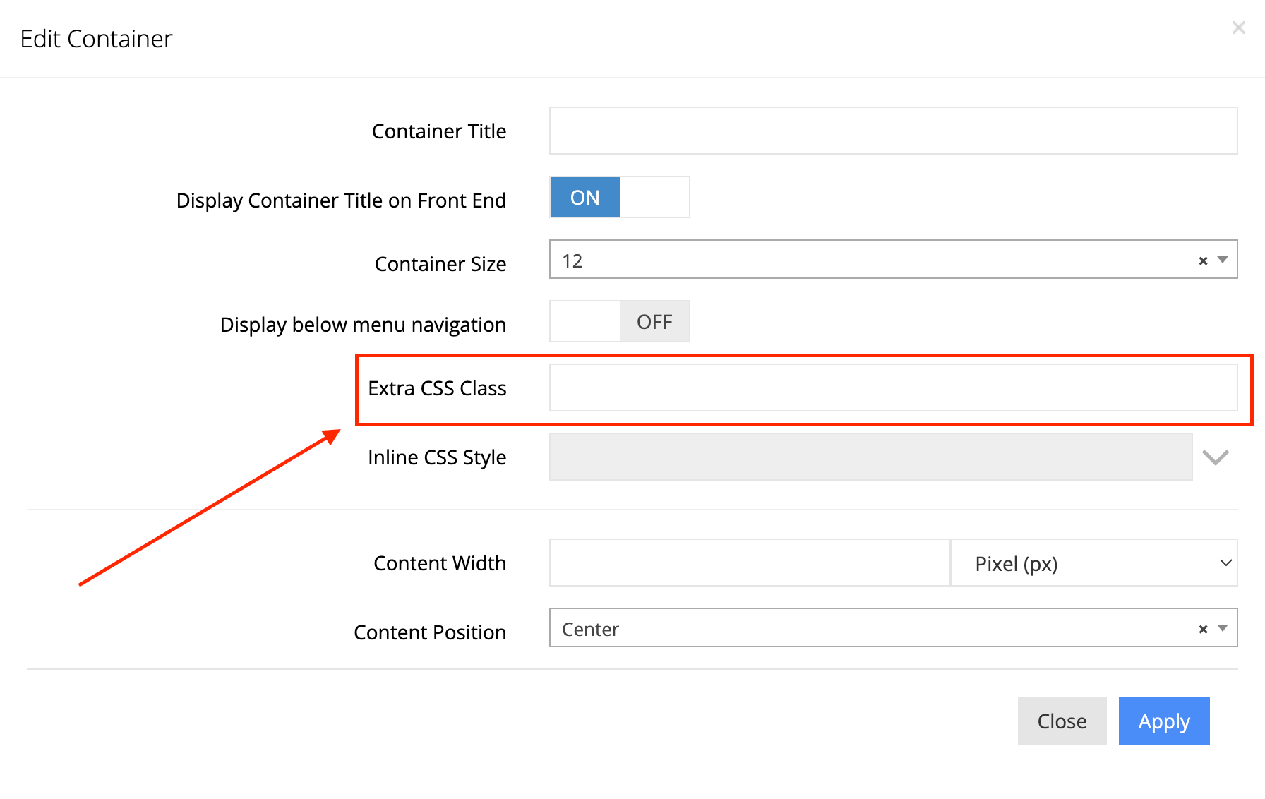Open the unit selector arrow next to Content Width

coord(1225,563)
